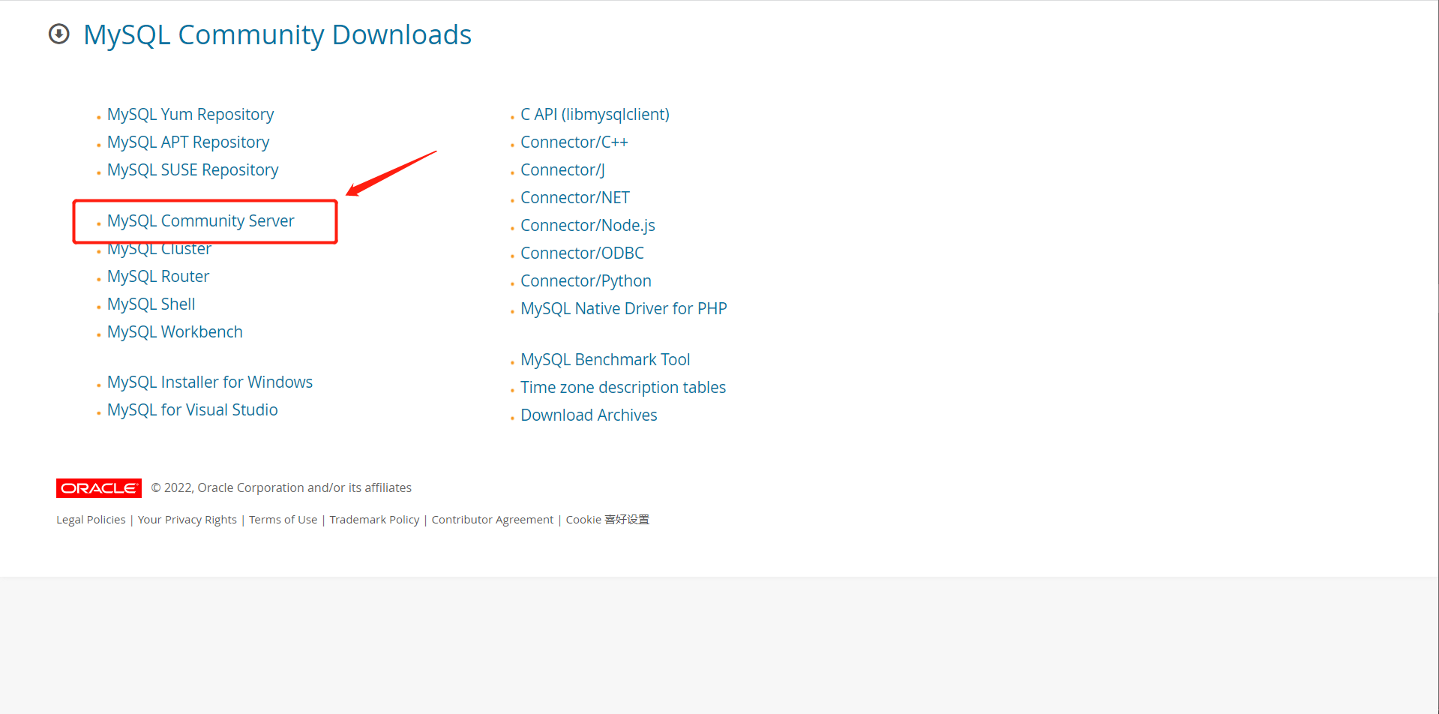1439x714 pixels.
Task: Visit the MySQL Workbench link
Action: (x=175, y=332)
